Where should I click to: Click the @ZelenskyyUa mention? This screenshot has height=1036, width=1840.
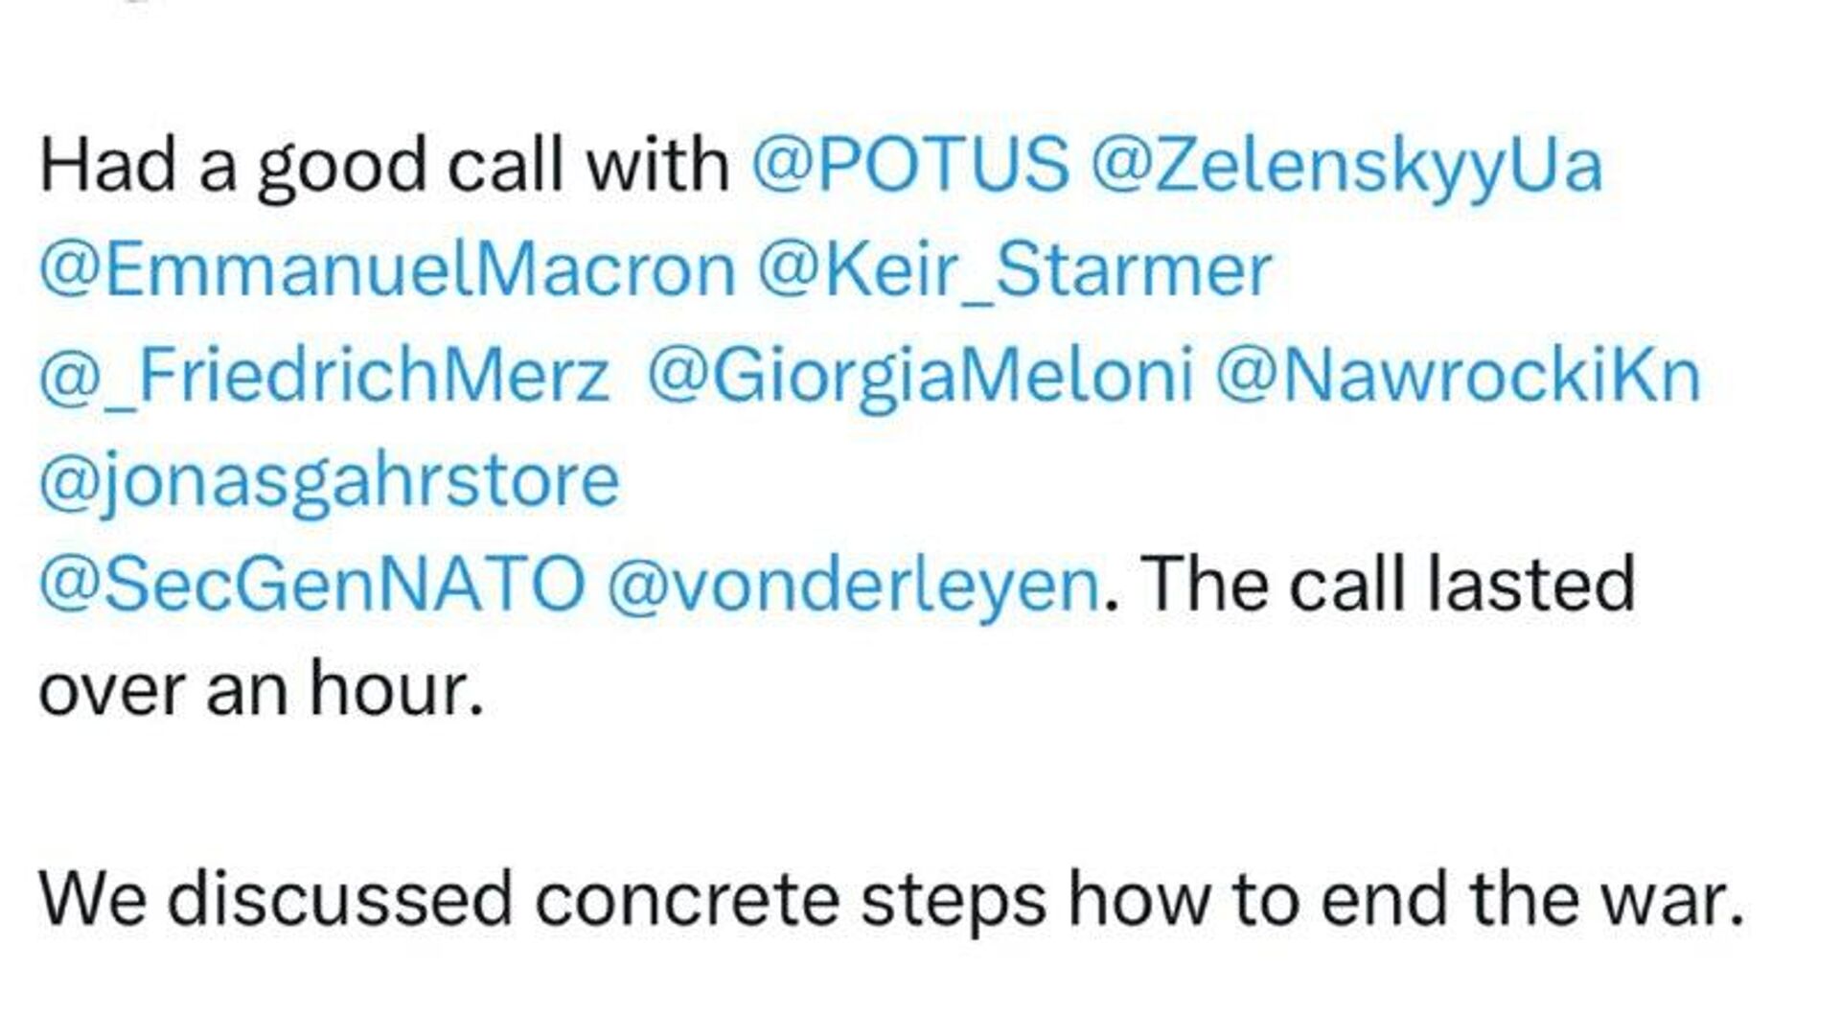pos(1345,165)
